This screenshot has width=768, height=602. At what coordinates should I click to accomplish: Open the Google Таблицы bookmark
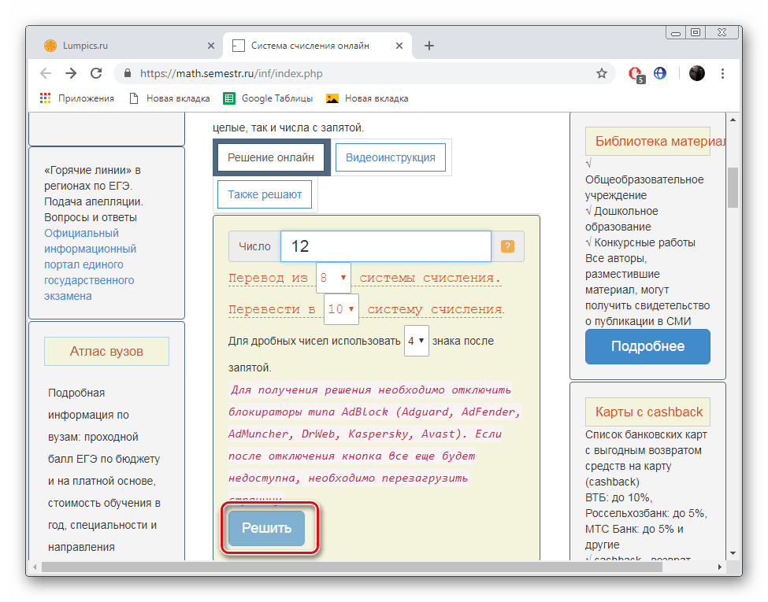[x=269, y=98]
